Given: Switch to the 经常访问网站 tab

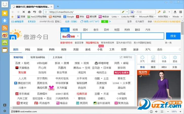Looking at the screenshot, I should point(38,57).
